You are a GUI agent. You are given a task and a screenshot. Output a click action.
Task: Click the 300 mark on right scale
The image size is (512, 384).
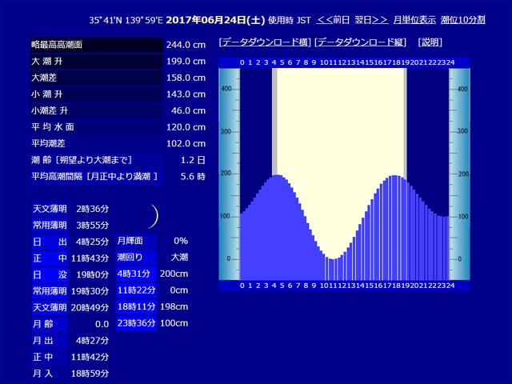[462, 131]
